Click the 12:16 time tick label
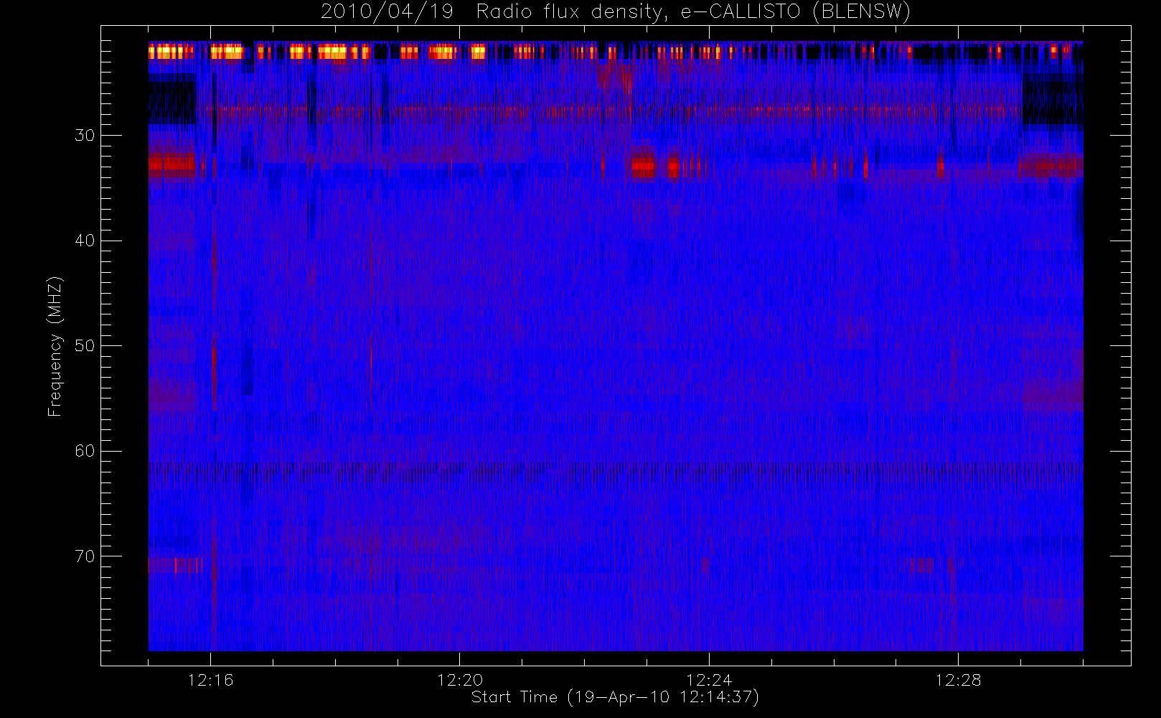The height and width of the screenshot is (718, 1161). [210, 680]
